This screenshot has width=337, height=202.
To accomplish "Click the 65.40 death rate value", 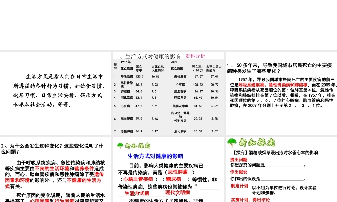I will tap(198, 98).
